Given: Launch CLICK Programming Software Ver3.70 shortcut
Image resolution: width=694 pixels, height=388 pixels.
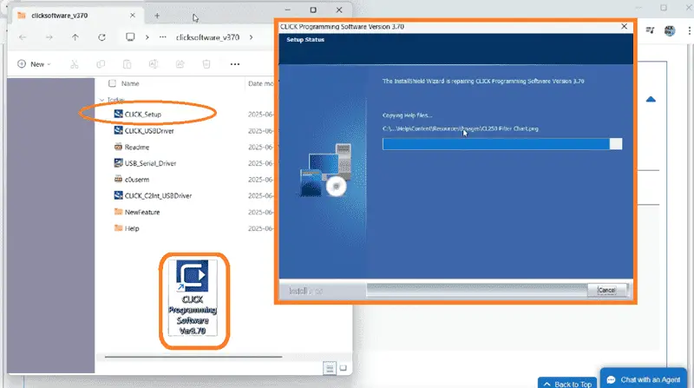Looking at the screenshot, I should (x=193, y=298).
